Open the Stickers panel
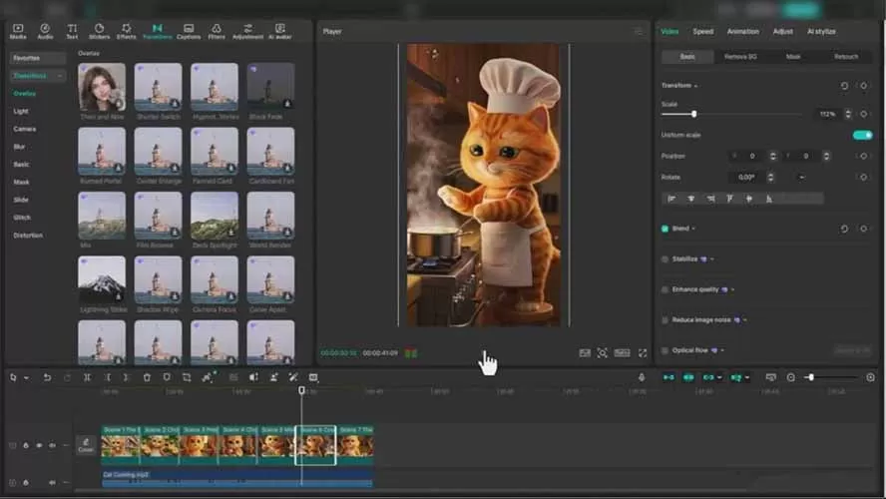The image size is (886, 499). click(100, 30)
